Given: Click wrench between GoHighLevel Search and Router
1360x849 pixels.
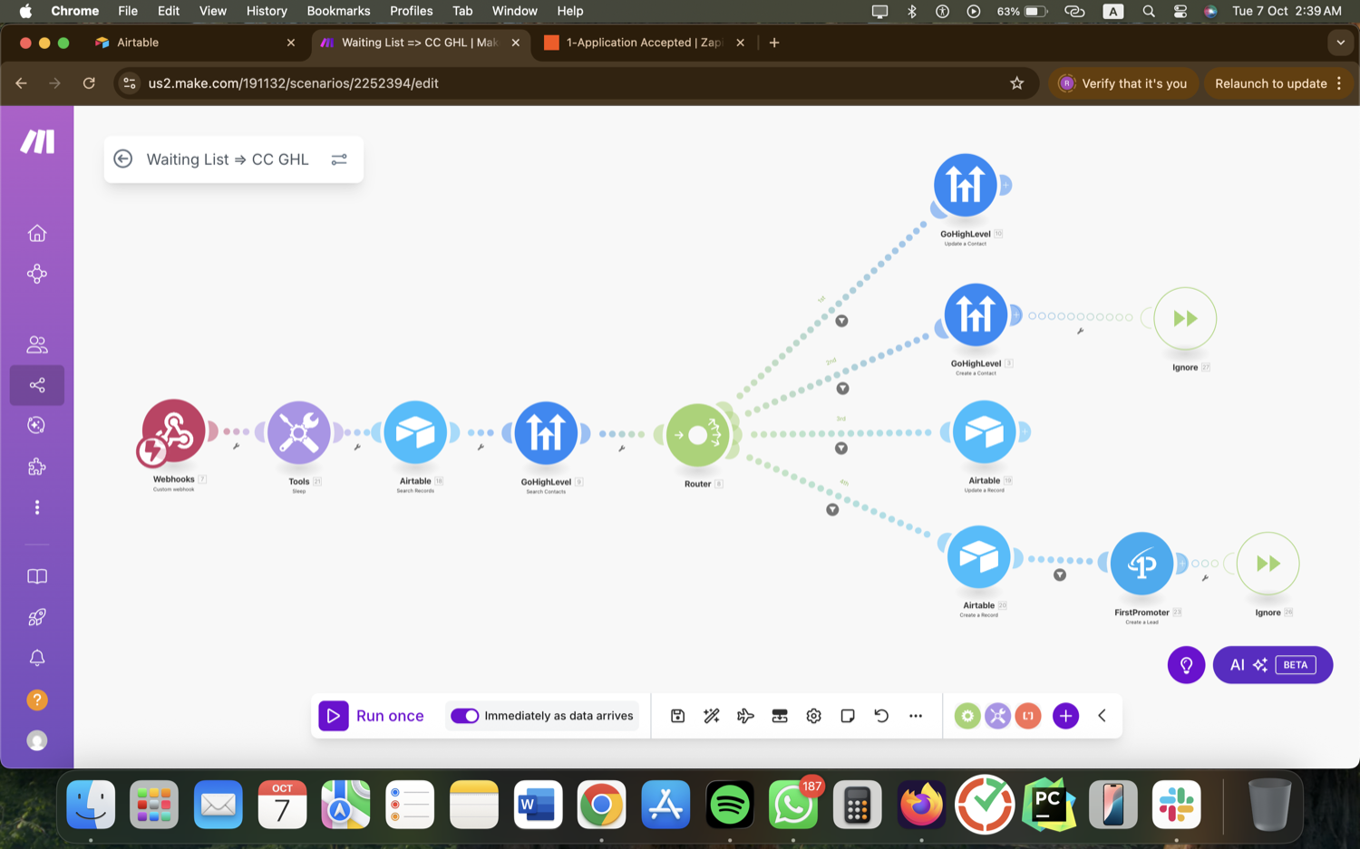Looking at the screenshot, I should pos(621,449).
